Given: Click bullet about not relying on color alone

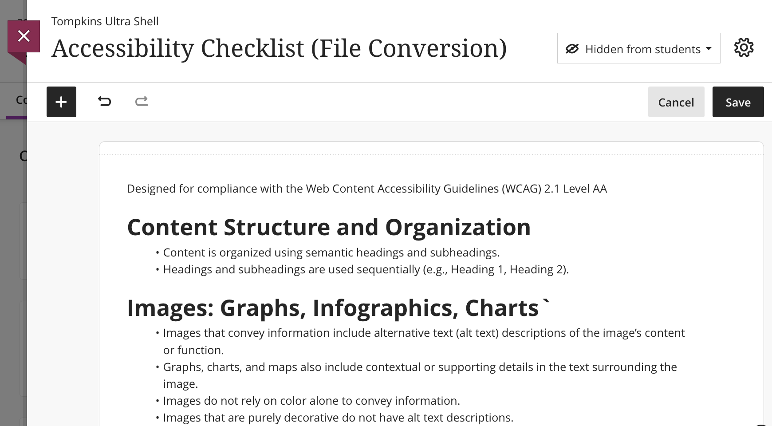Looking at the screenshot, I should point(311,401).
